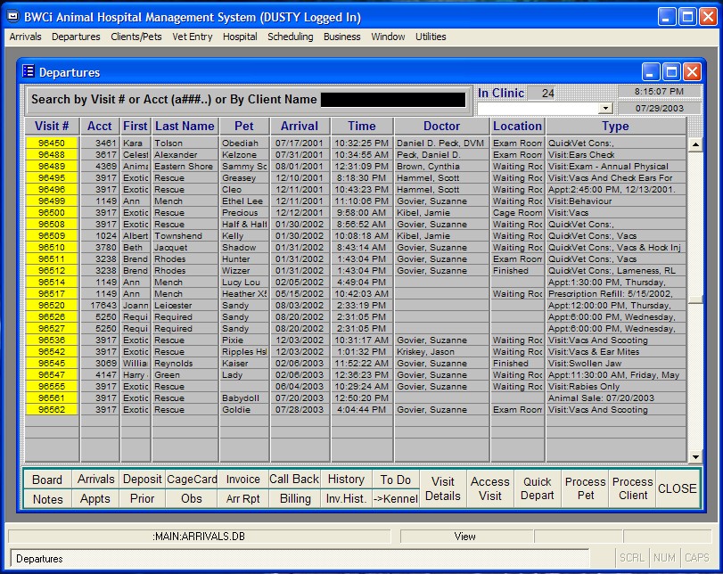Viewport: 723px width, 574px height.
Task: Select visit number 96488
Action: pos(52,154)
